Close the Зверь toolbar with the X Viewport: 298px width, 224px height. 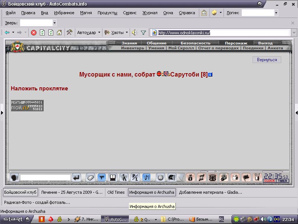(293, 23)
